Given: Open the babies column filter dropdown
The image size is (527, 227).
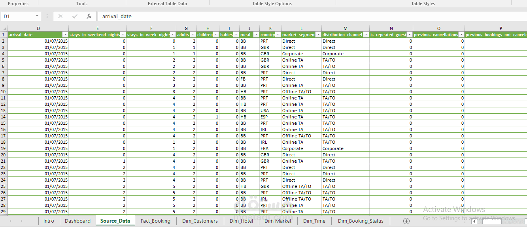Looking at the screenshot, I should click(x=236, y=35).
